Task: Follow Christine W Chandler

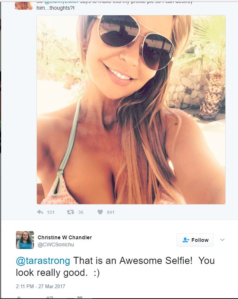Action: 195,240
